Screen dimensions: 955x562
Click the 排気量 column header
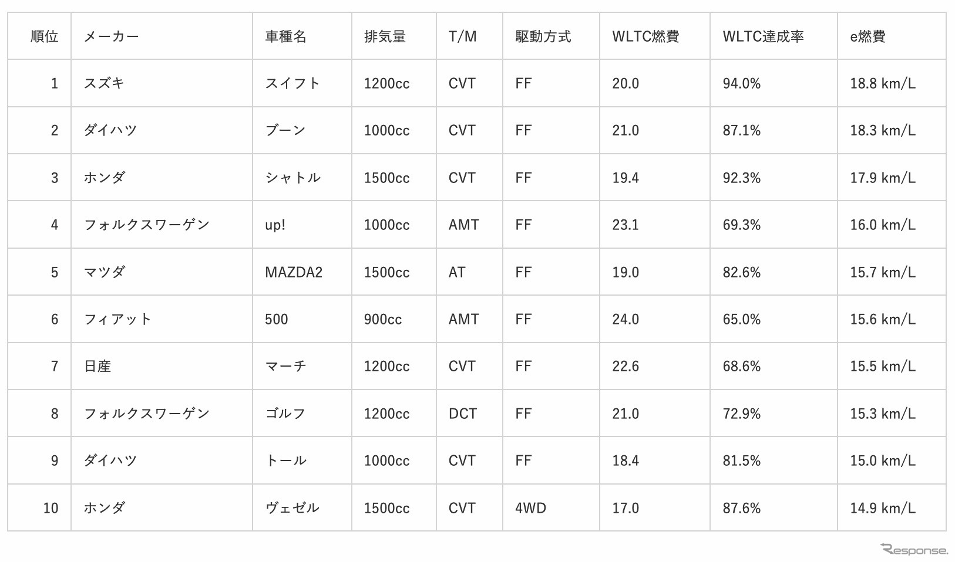pos(385,36)
